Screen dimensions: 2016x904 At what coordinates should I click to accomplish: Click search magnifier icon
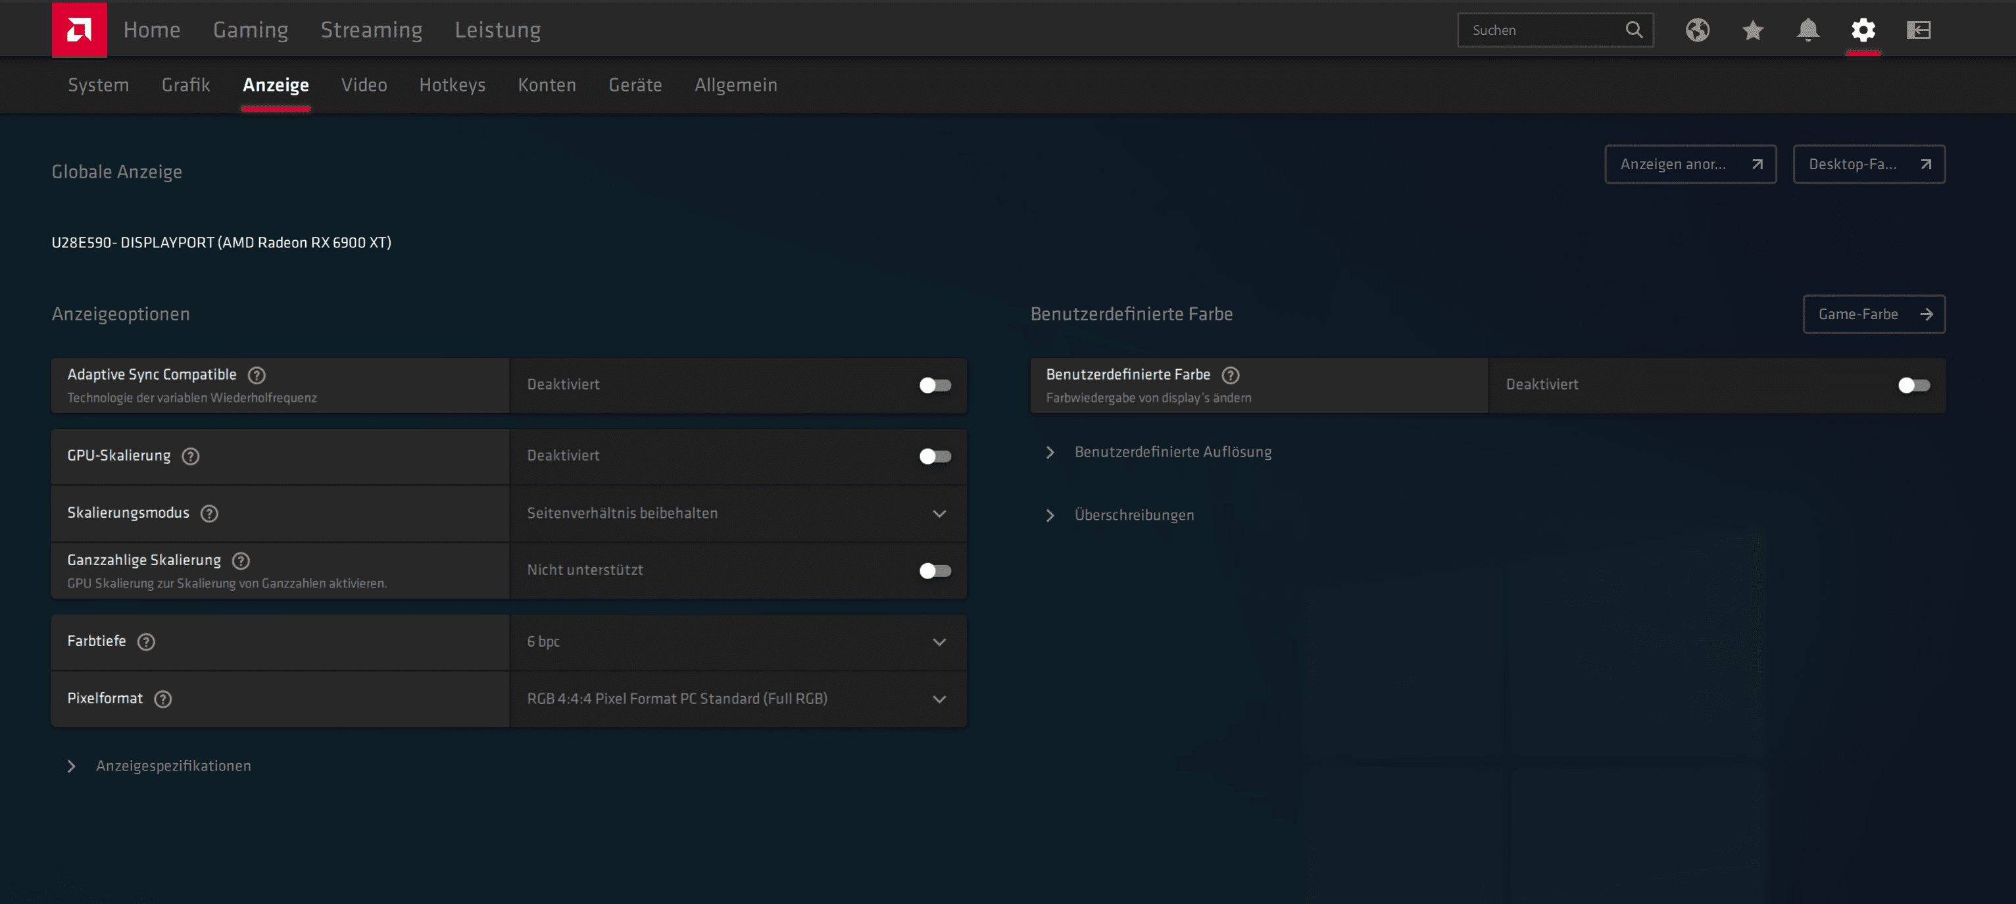[1634, 30]
